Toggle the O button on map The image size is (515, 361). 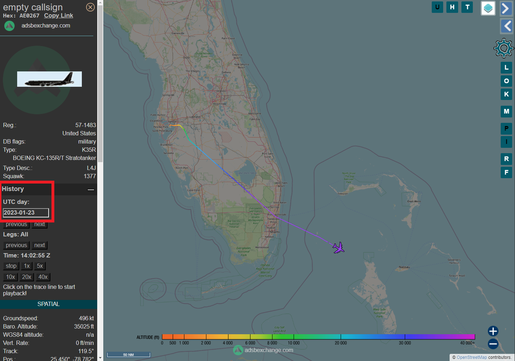[x=506, y=81]
